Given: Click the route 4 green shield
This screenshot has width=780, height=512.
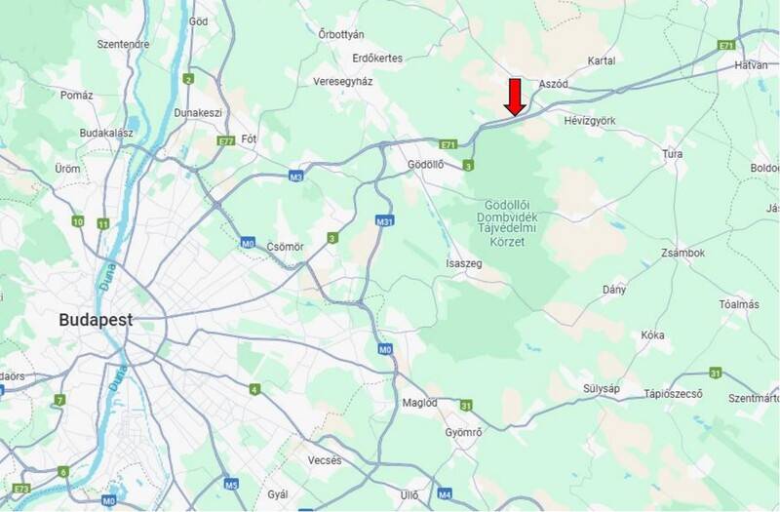Looking at the screenshot, I should tap(254, 389).
